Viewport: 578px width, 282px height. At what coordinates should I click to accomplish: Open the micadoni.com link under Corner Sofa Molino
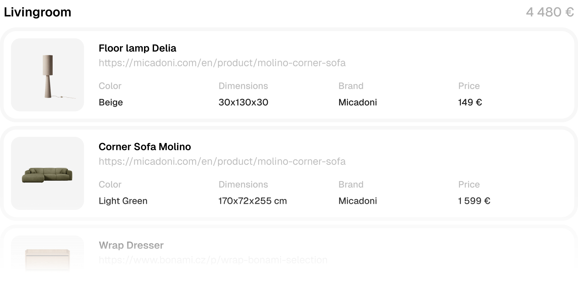pos(222,162)
